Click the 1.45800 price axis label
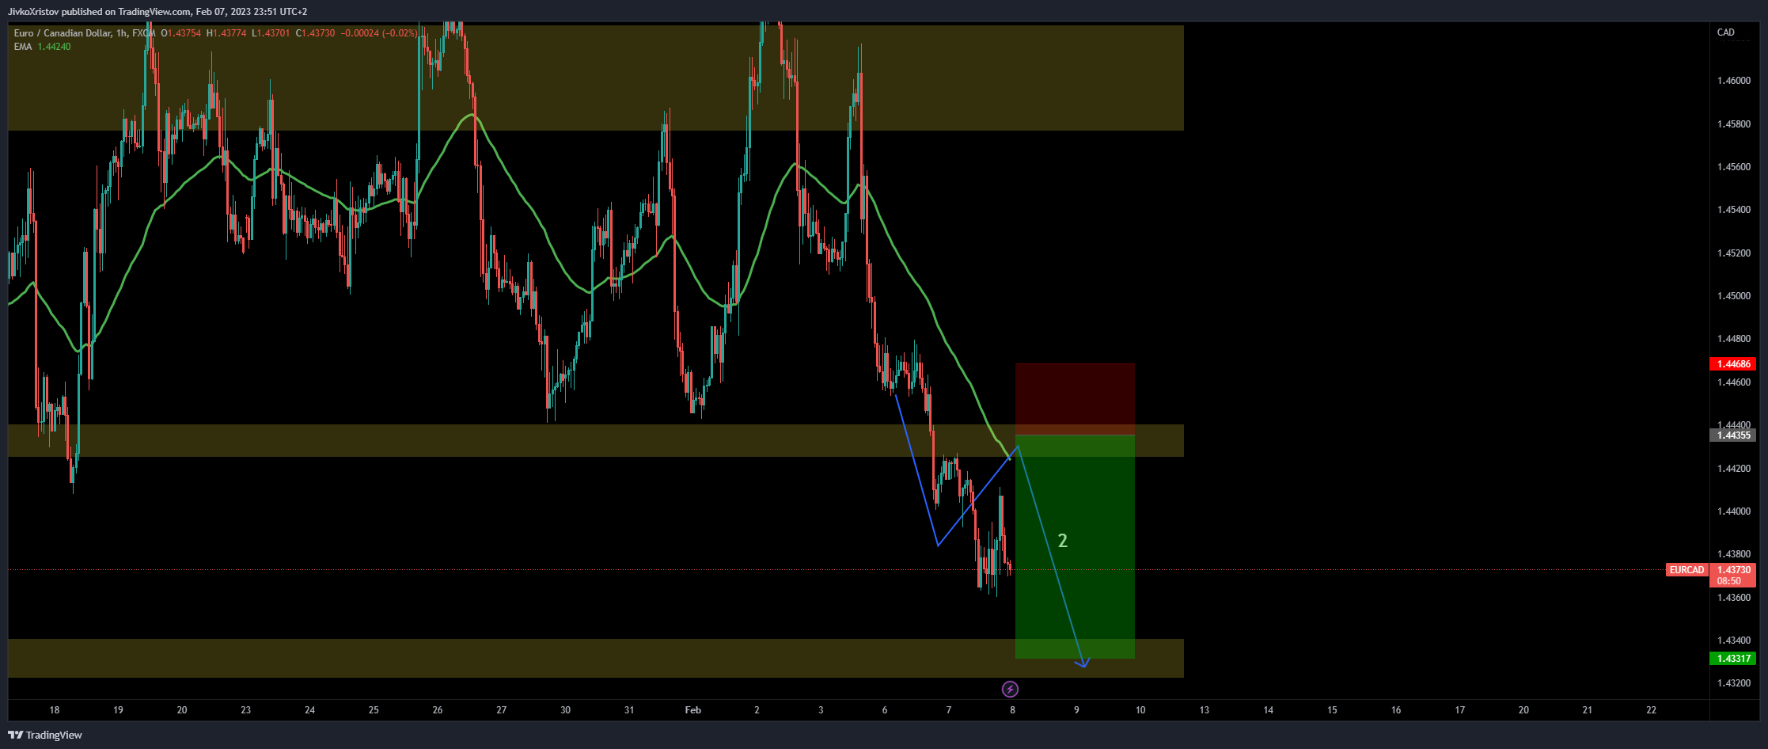This screenshot has width=1768, height=749. 1734,124
